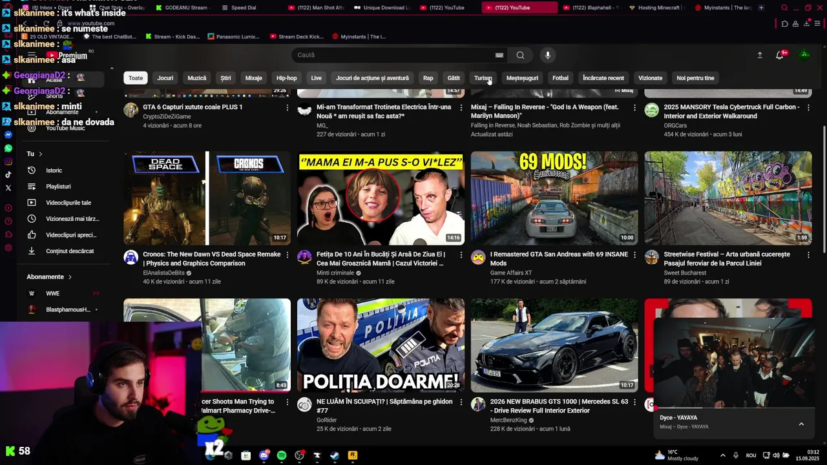Switch to Hosting Minecraft browser tab
Image resolution: width=827 pixels, height=465 pixels.
tap(658, 8)
